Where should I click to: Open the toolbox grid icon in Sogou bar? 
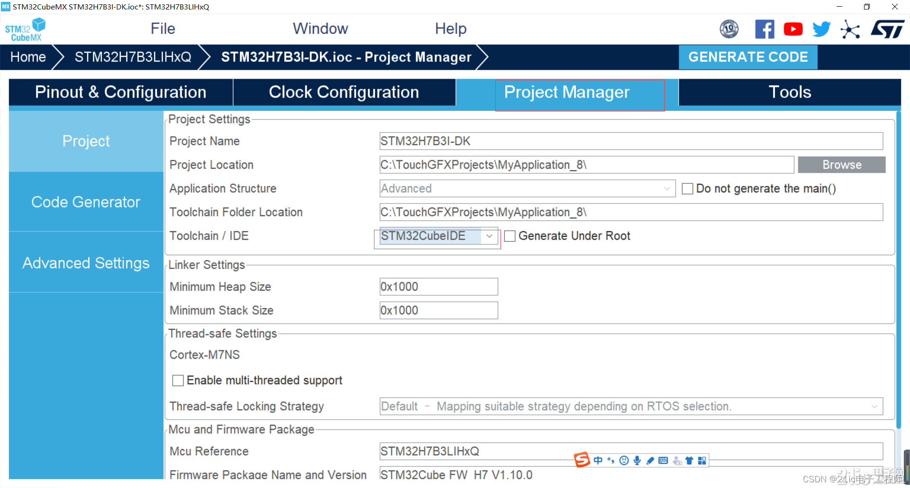[x=702, y=460]
